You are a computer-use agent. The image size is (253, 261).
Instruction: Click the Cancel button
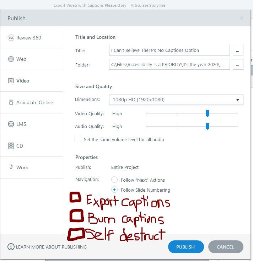tap(226, 247)
